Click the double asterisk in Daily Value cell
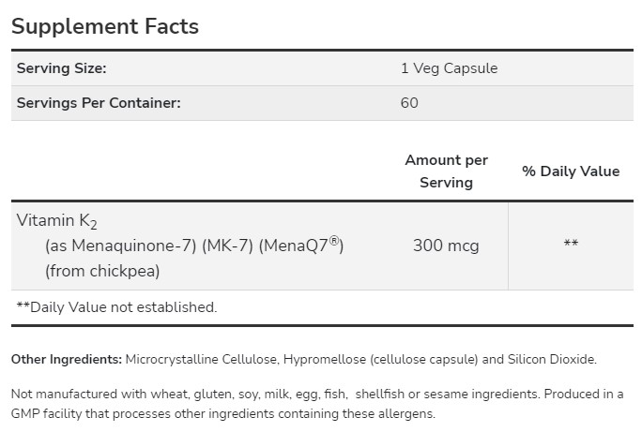The height and width of the screenshot is (432, 642). (571, 246)
